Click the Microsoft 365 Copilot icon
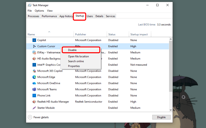The width and height of the screenshot is (206, 128). click(34, 71)
